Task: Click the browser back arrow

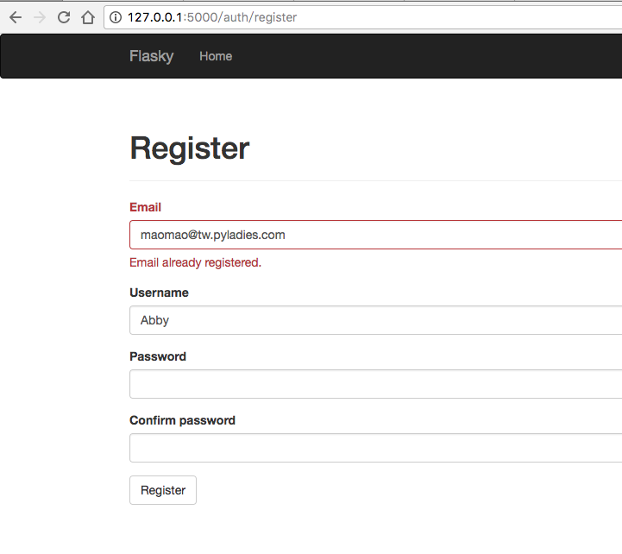Action: click(16, 17)
